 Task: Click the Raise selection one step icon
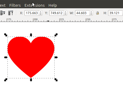(2, 13)
